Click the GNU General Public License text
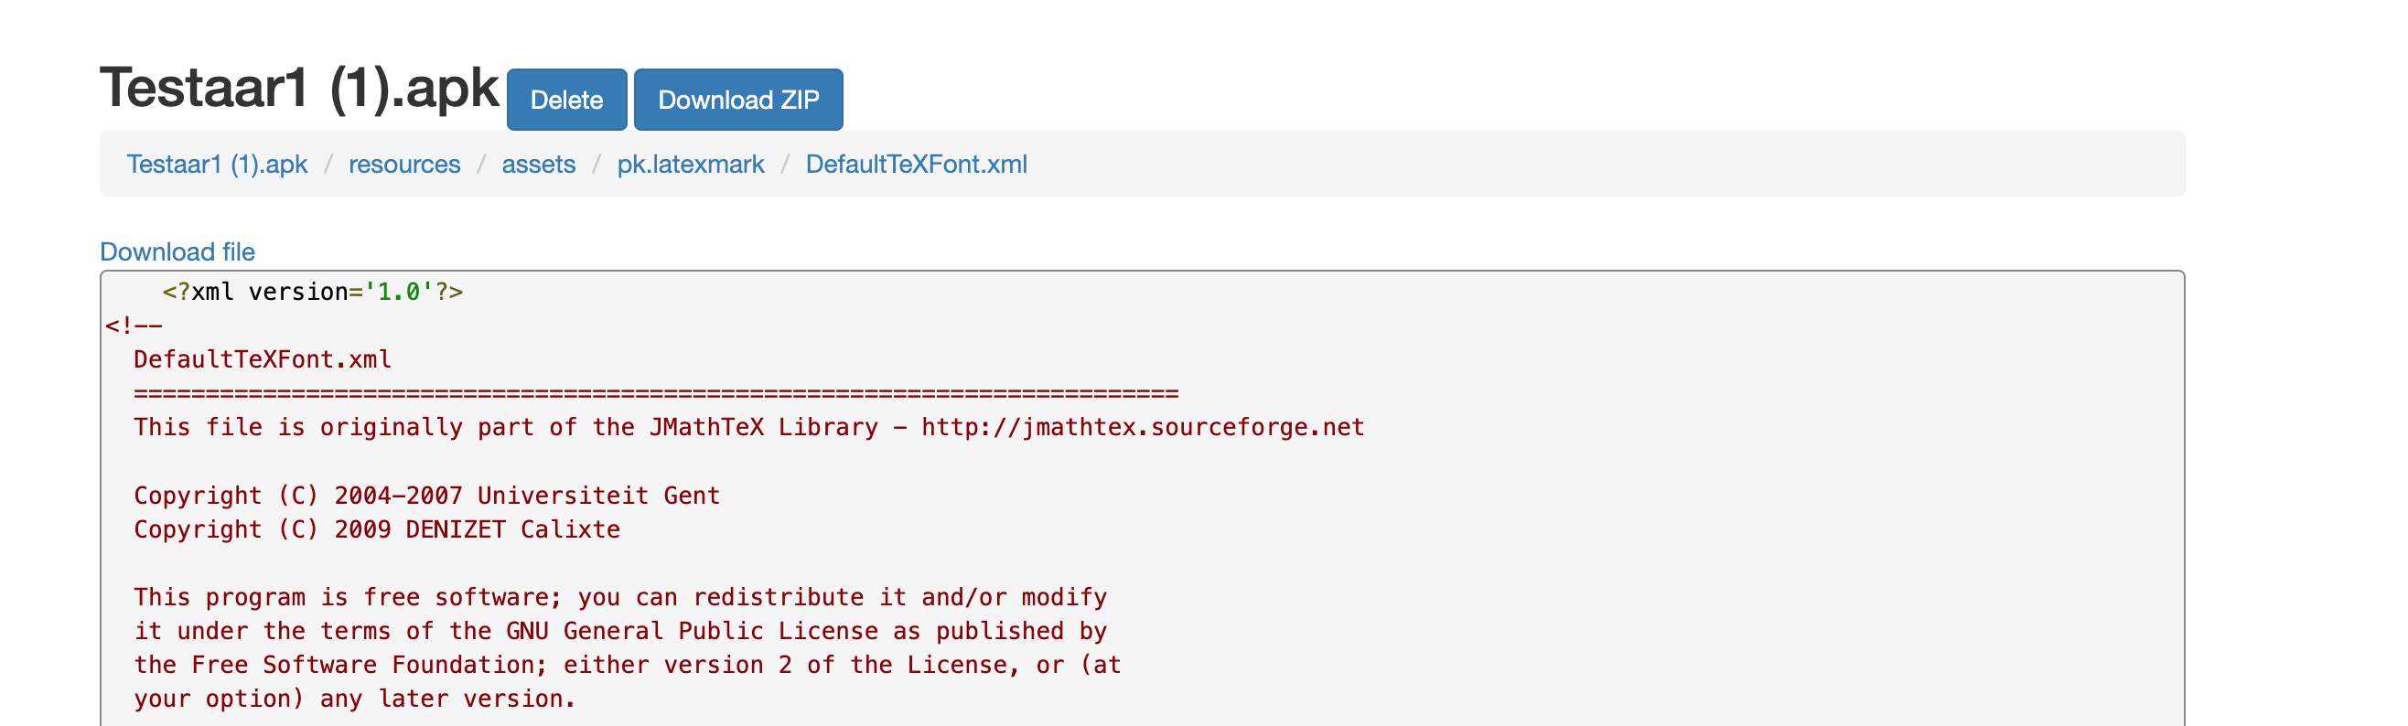The height and width of the screenshot is (726, 2408). pyautogui.click(x=692, y=632)
